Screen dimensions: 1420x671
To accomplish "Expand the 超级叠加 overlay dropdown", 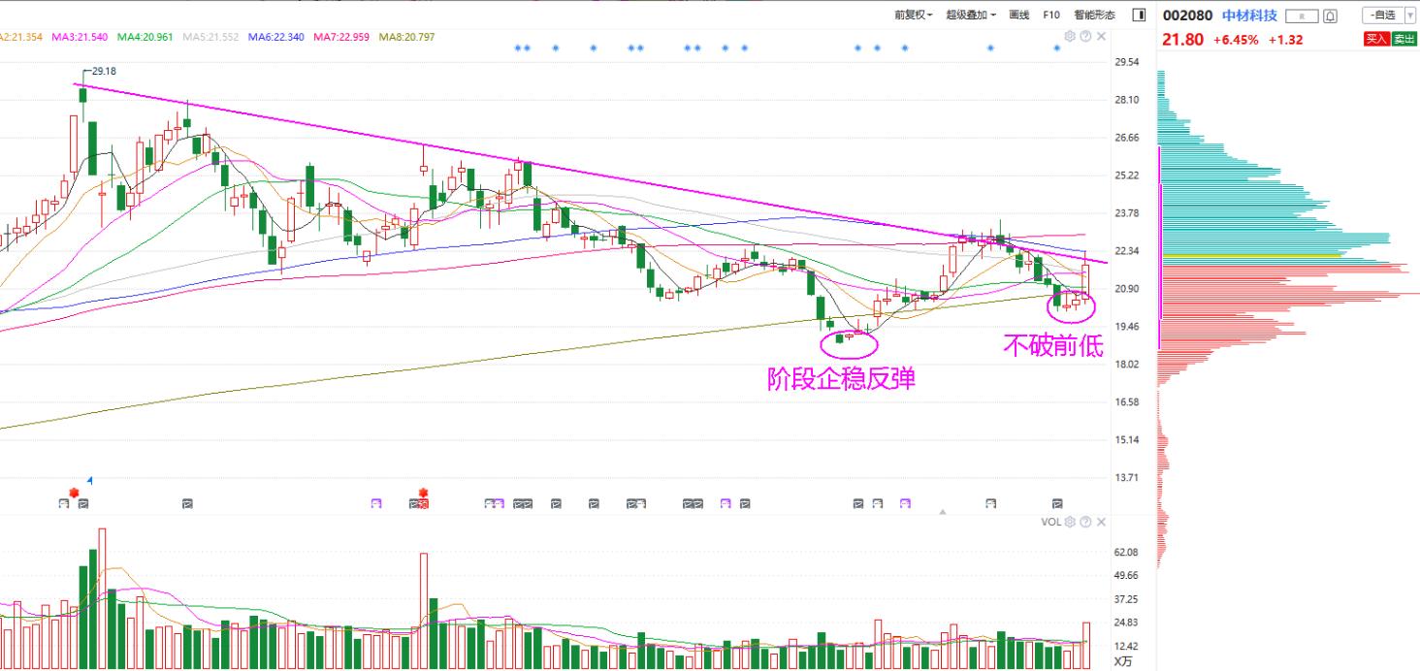I will (x=971, y=15).
